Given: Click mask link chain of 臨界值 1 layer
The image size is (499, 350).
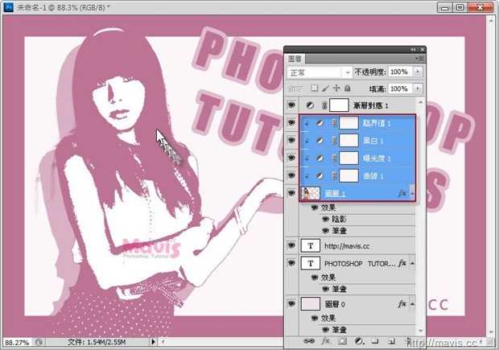Looking at the screenshot, I should coord(334,123).
